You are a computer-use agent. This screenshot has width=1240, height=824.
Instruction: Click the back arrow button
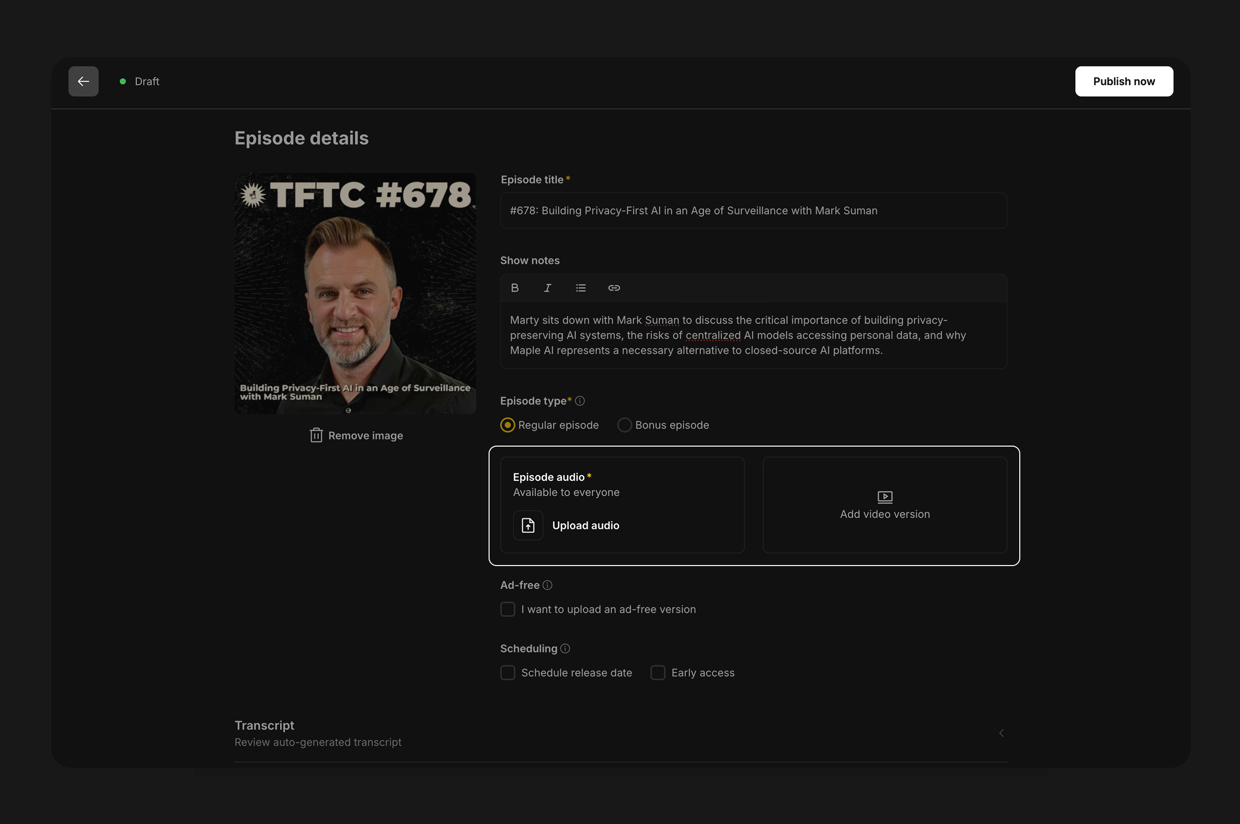(83, 81)
